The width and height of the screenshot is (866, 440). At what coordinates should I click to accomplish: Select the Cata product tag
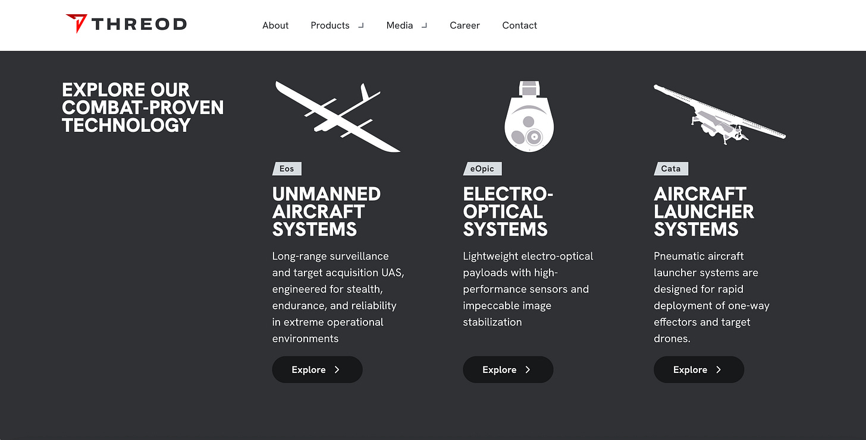coord(671,169)
